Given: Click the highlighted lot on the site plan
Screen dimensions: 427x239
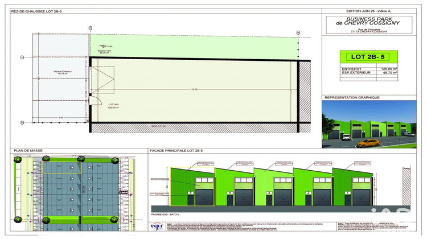Looking at the screenshot, I should click(x=63, y=166).
